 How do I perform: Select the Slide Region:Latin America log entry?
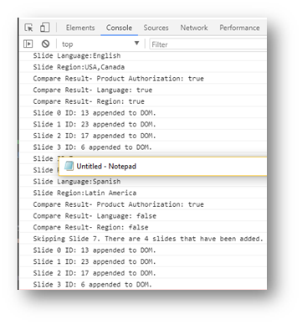coord(84,193)
